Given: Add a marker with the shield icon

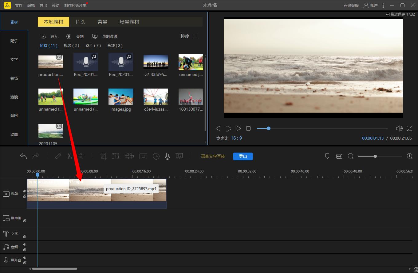Looking at the screenshot, I should tap(327, 156).
